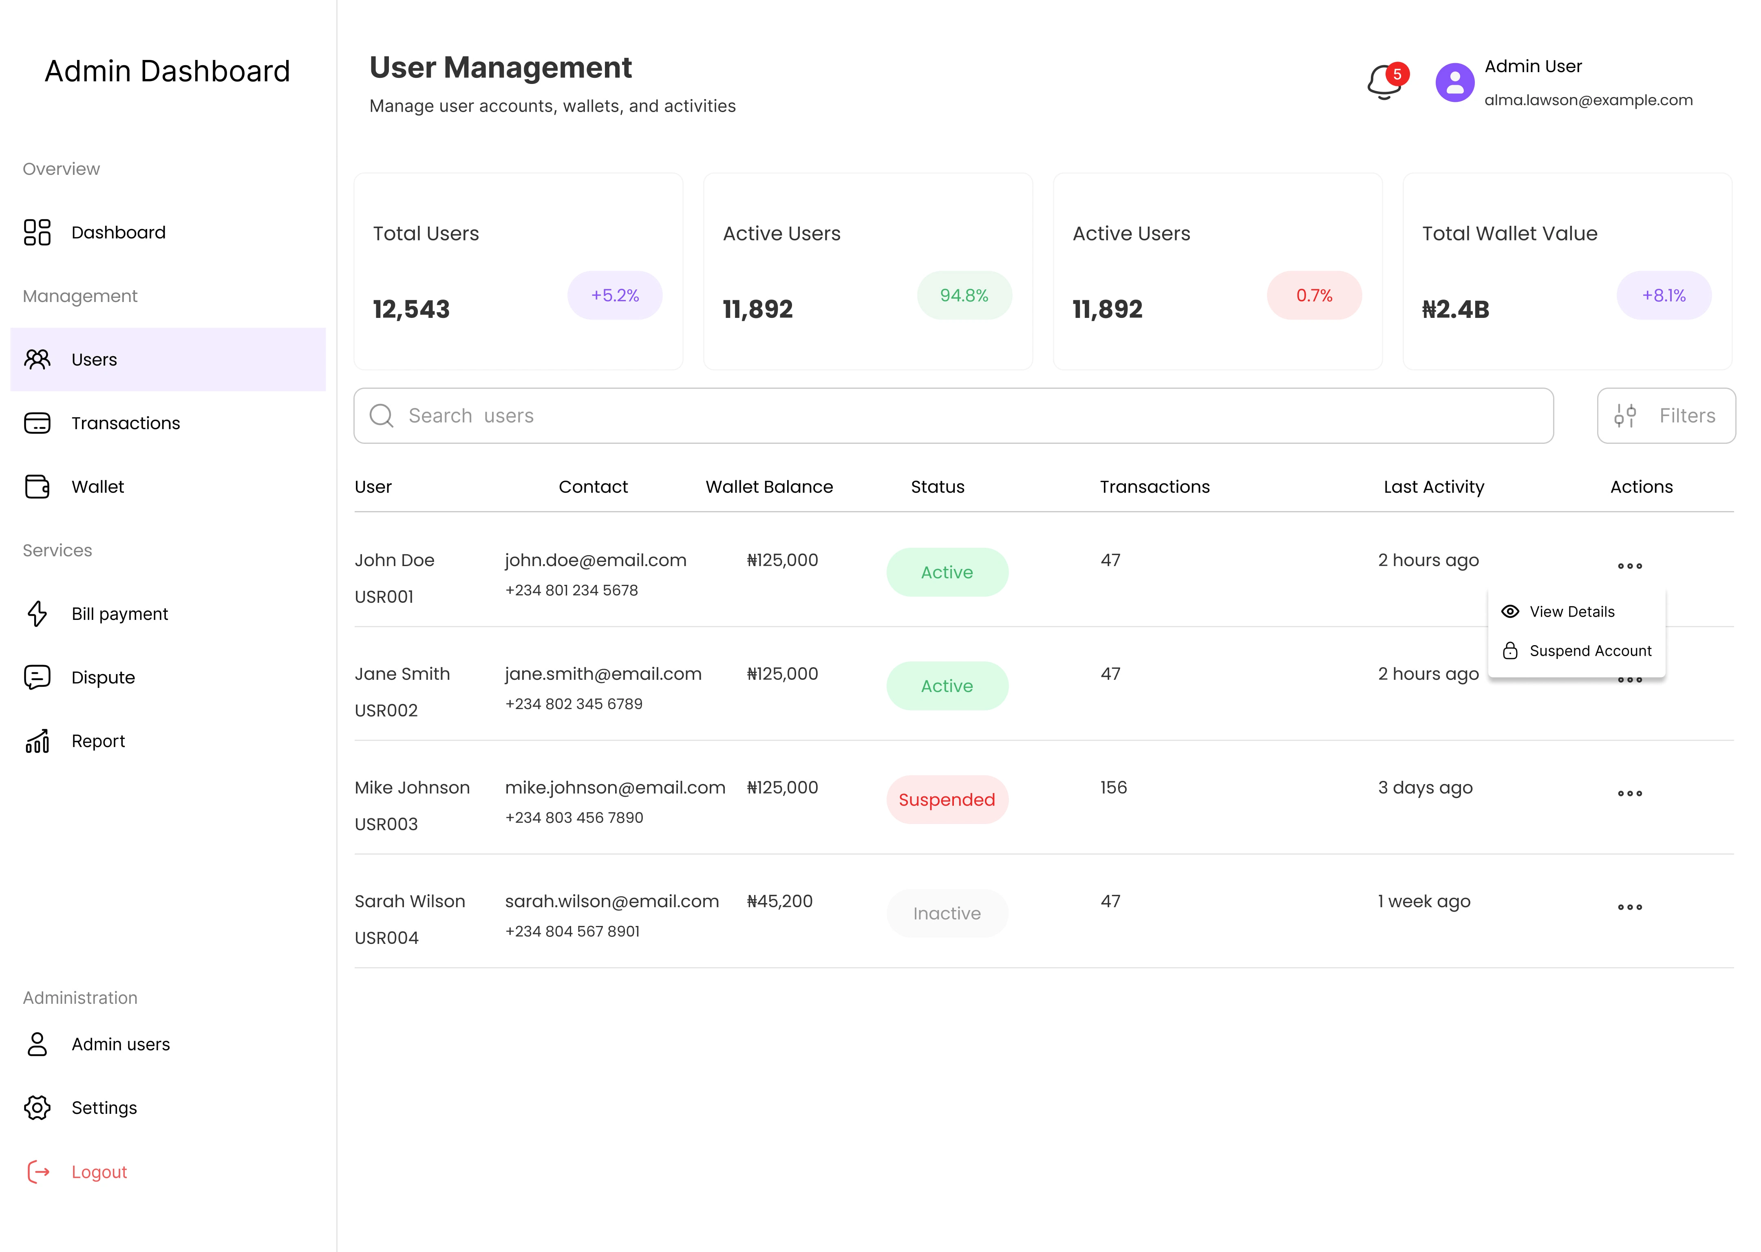Click the purple admin avatar icon
The image size is (1761, 1252).
pyautogui.click(x=1454, y=82)
